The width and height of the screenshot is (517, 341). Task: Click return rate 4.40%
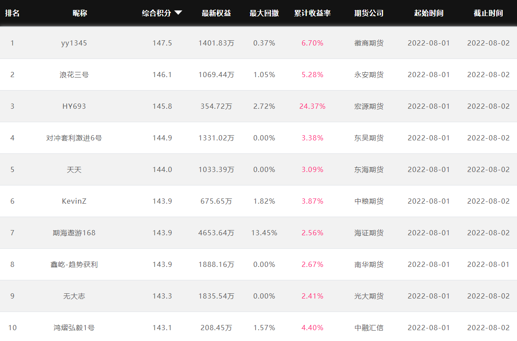pyautogui.click(x=312, y=328)
